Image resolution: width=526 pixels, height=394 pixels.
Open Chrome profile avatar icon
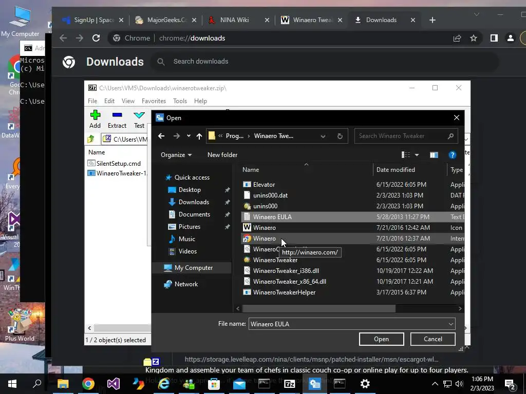510,38
